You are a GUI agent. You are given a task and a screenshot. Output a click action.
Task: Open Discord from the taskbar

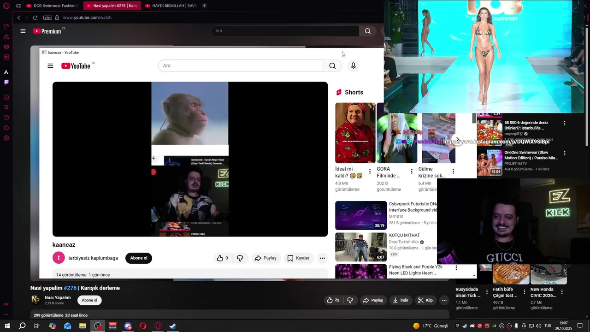point(128,326)
